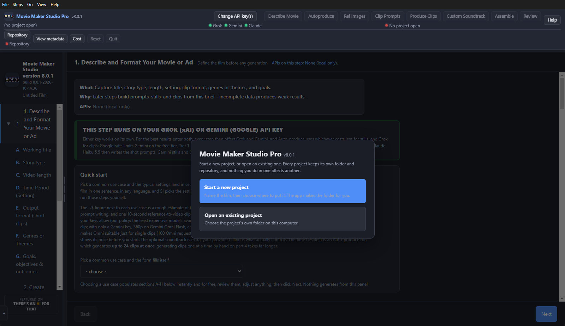This screenshot has height=326, width=565.
Task: Select 'D. Time Period (Setting)' in sidebar
Action: pyautogui.click(x=32, y=192)
